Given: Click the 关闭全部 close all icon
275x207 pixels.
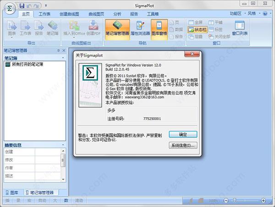Looking at the screenshot, I should pyautogui.click(x=219, y=37).
